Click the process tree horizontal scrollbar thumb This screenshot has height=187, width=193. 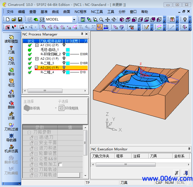coord(45,91)
